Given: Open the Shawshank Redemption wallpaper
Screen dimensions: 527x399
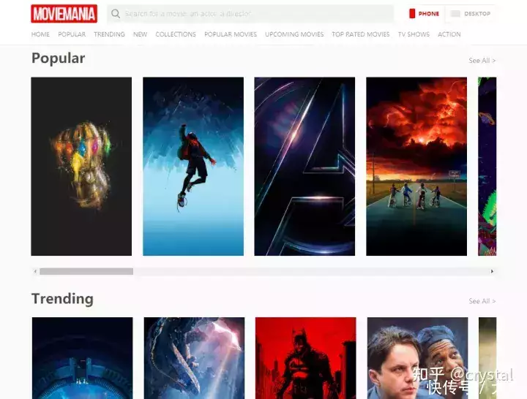Looking at the screenshot, I should click(417, 358).
